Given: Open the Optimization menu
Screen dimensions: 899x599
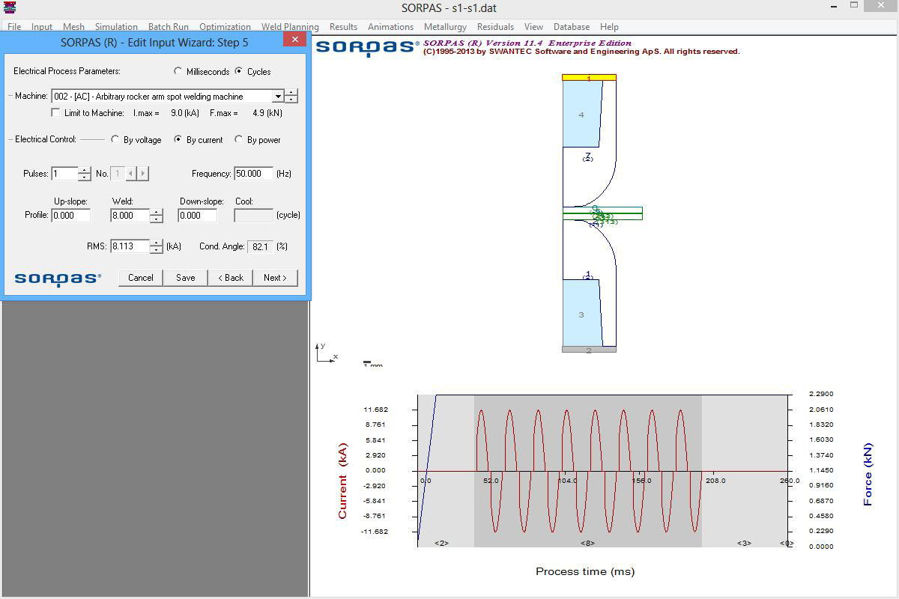Looking at the screenshot, I should point(225,27).
